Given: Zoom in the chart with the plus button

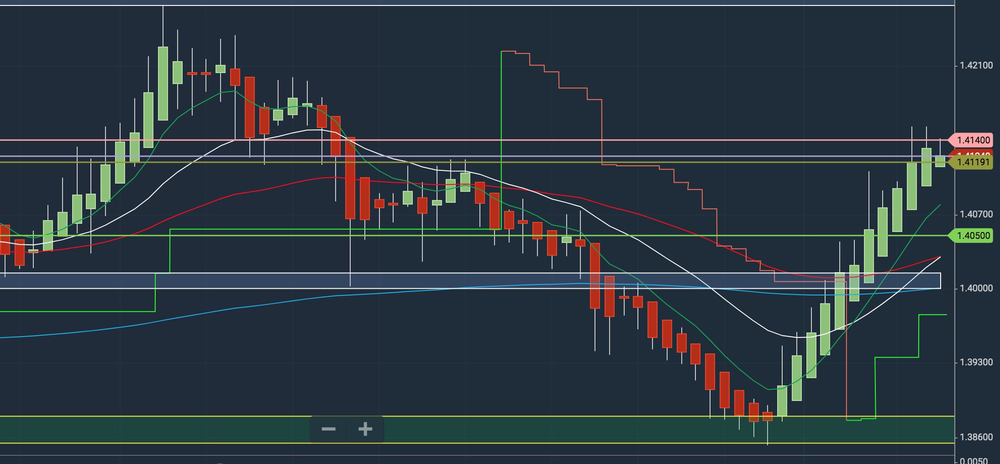Looking at the screenshot, I should 365,429.
